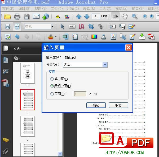Open the 文件 menu
This screenshot has width=159, height=157.
point(8,9)
